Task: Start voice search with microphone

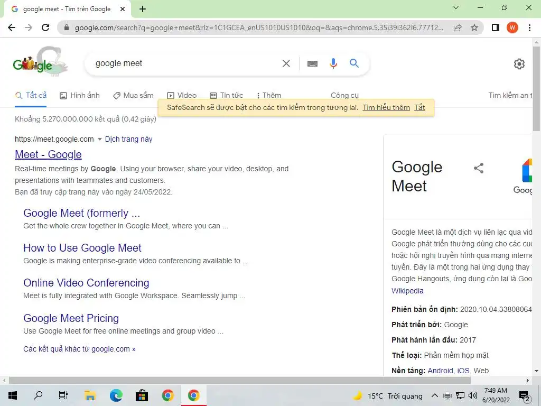Action: coord(333,63)
